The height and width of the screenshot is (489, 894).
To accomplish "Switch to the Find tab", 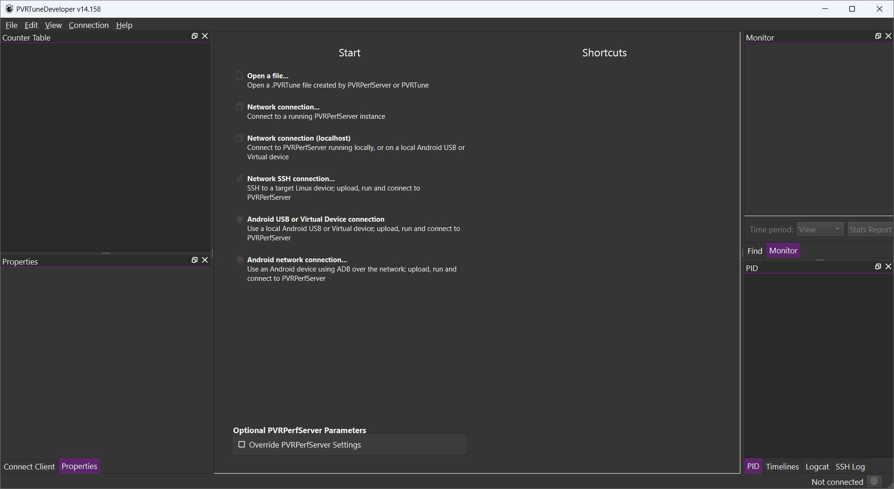I will [754, 251].
